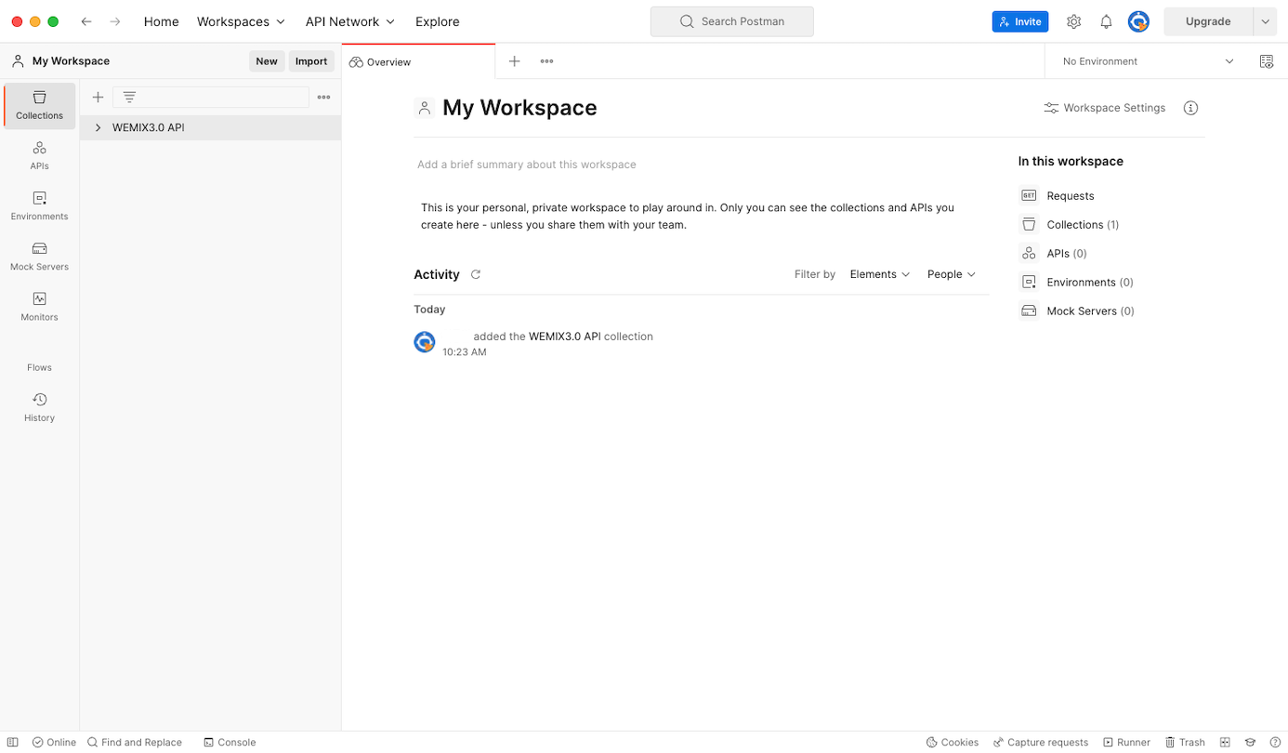Screen dimensions: 1288x753
Task: Open the Workspaces menu
Action: click(241, 21)
